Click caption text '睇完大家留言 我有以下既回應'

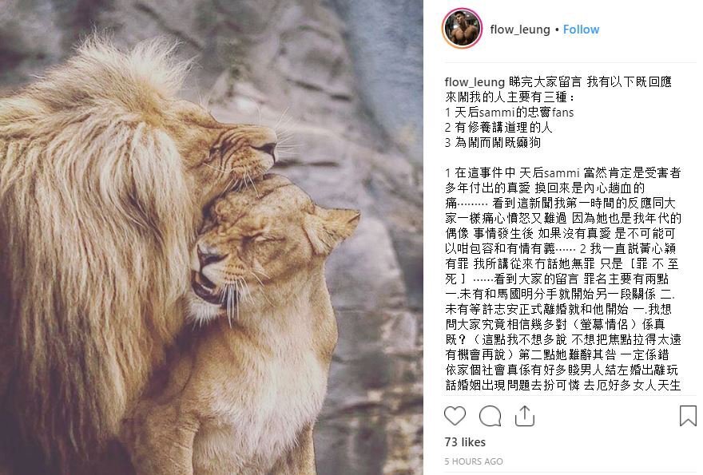pos(590,82)
